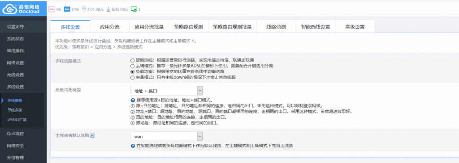The width and height of the screenshot is (459, 163).
Task: Open 网络安全 in the sidebar
Action: click(23, 146)
